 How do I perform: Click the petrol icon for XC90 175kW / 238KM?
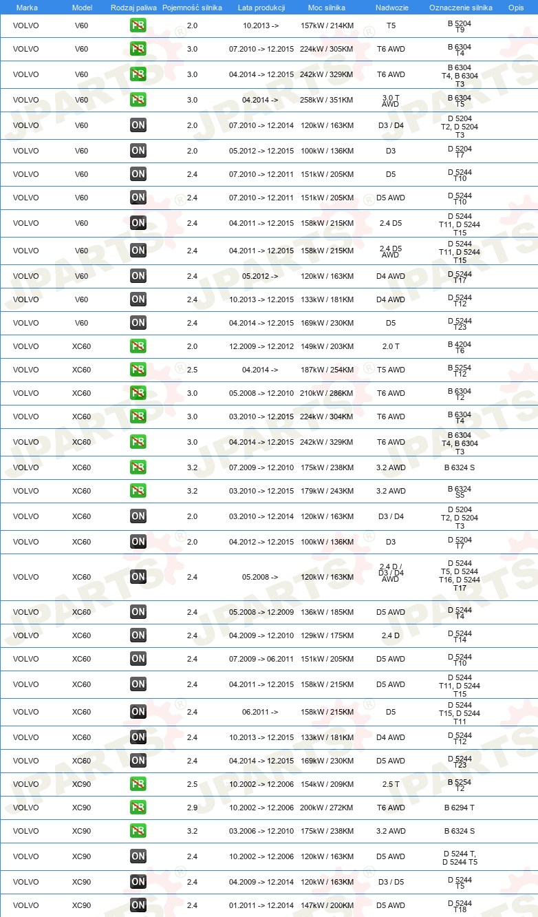tap(138, 831)
